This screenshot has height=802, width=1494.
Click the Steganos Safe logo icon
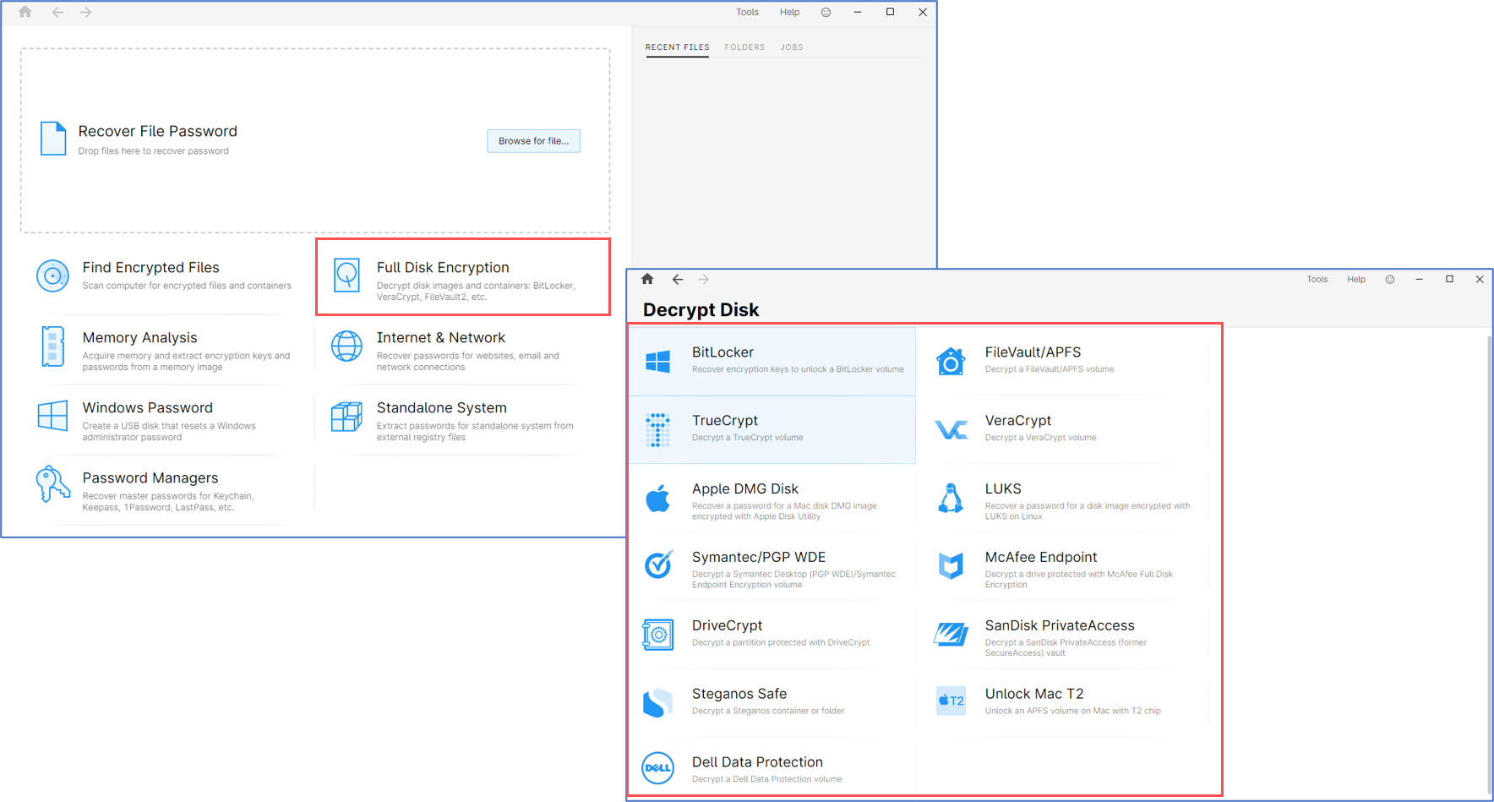pyautogui.click(x=658, y=702)
